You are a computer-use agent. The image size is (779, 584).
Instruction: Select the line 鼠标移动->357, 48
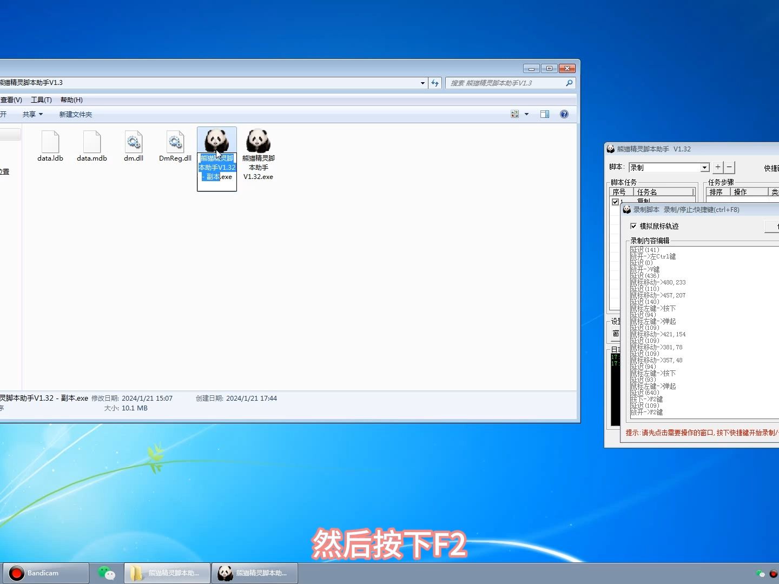[x=656, y=360]
